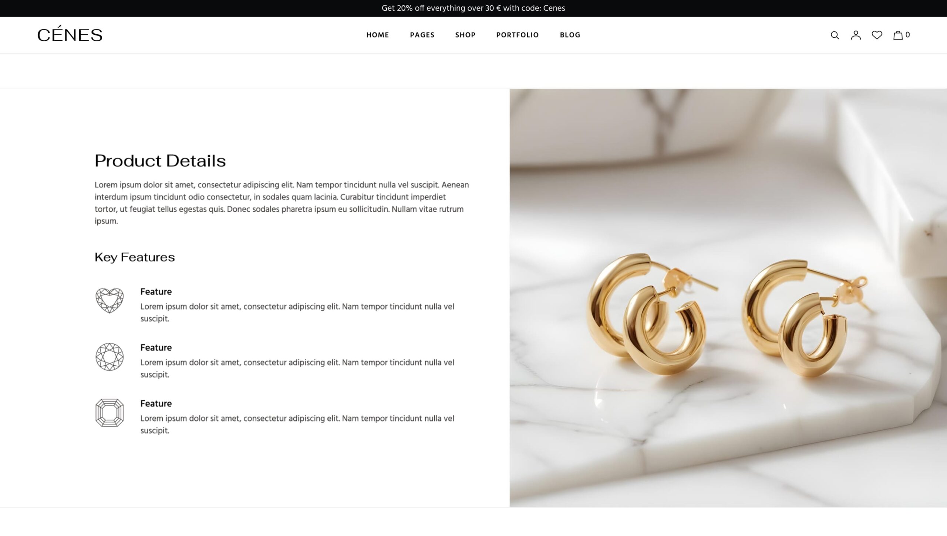The image size is (947, 536).
Task: Open the SHOP menu item
Action: pos(465,35)
